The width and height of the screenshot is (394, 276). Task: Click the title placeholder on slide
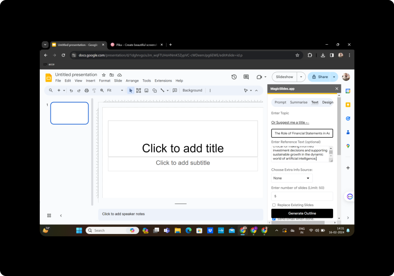pyautogui.click(x=183, y=139)
